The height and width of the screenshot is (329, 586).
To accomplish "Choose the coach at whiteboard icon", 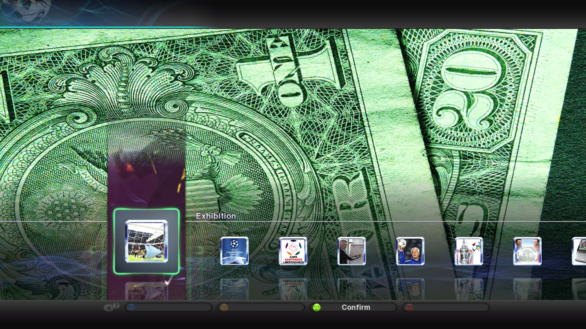I will [x=352, y=251].
